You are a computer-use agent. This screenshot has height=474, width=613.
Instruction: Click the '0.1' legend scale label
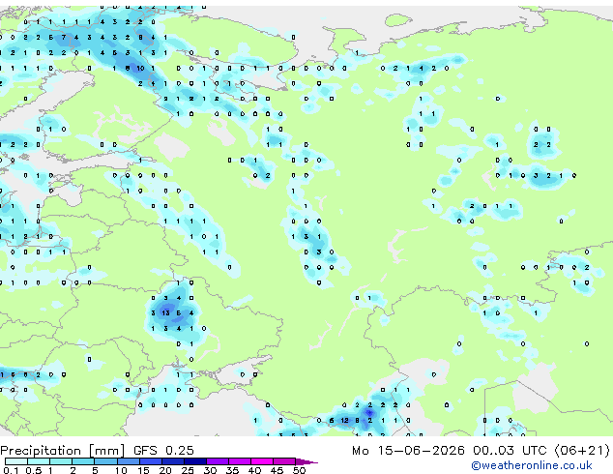11,470
